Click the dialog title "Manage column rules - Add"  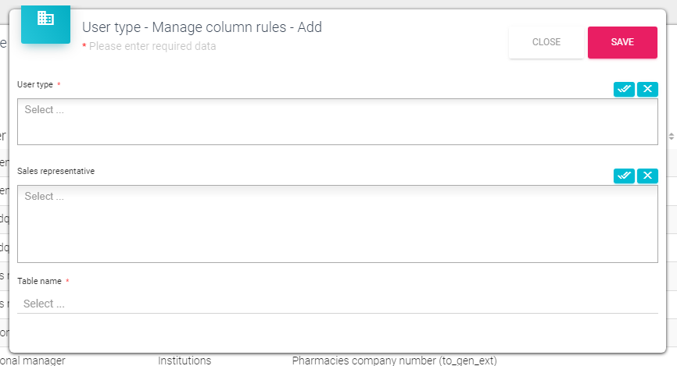pos(202,27)
